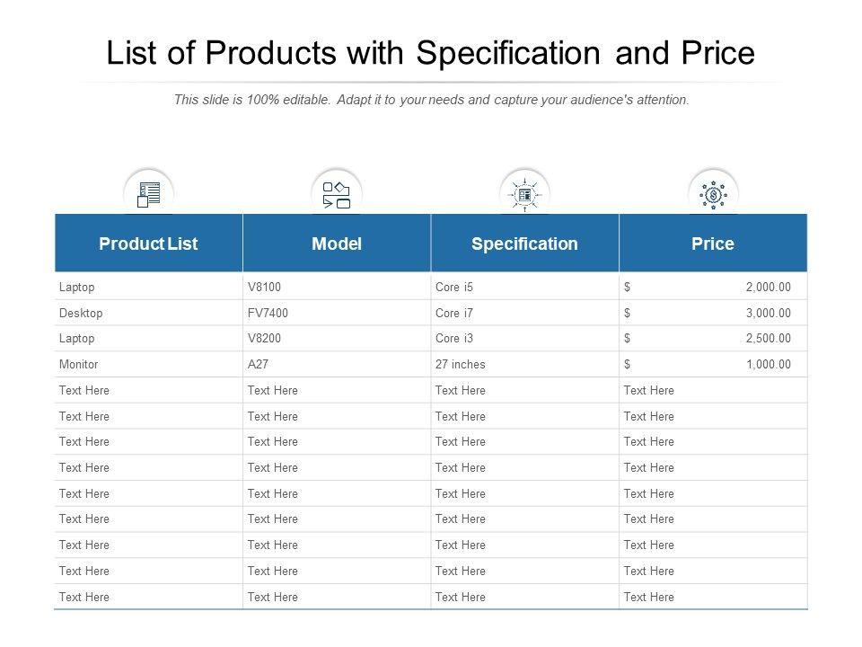Image resolution: width=862 pixels, height=647 pixels.
Task: Select the 1,000.00 price value
Action: [x=768, y=365]
